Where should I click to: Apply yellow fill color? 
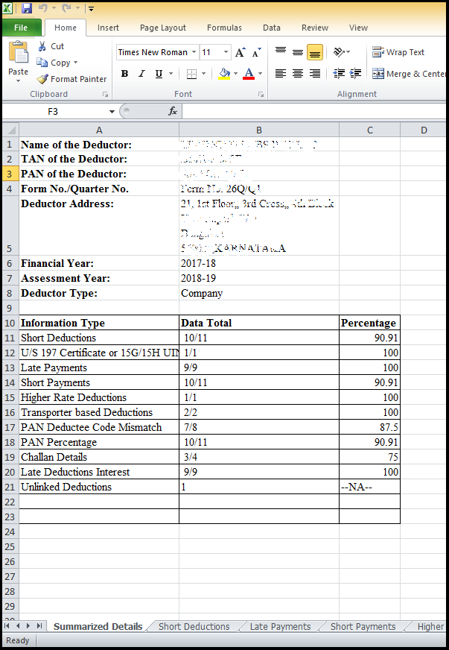[224, 74]
